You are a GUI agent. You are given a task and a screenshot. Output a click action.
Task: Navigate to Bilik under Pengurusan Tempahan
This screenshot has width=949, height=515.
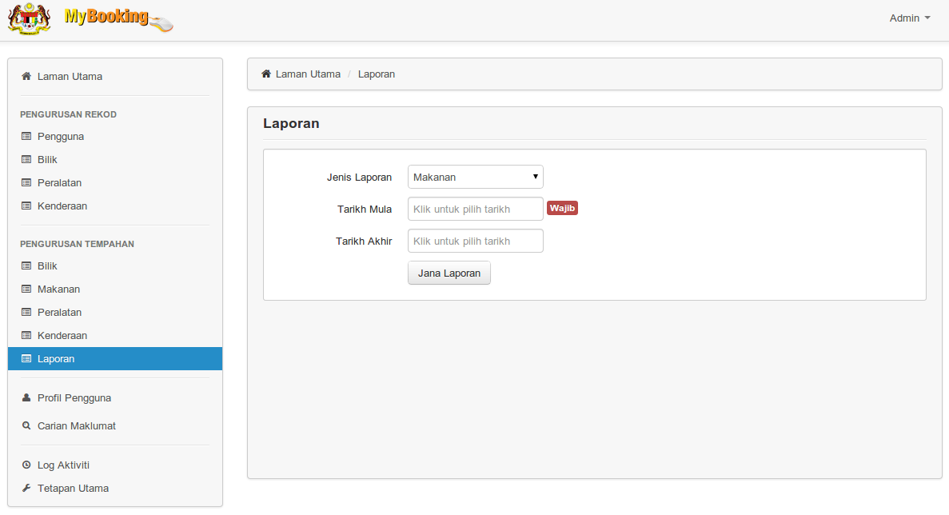point(46,265)
